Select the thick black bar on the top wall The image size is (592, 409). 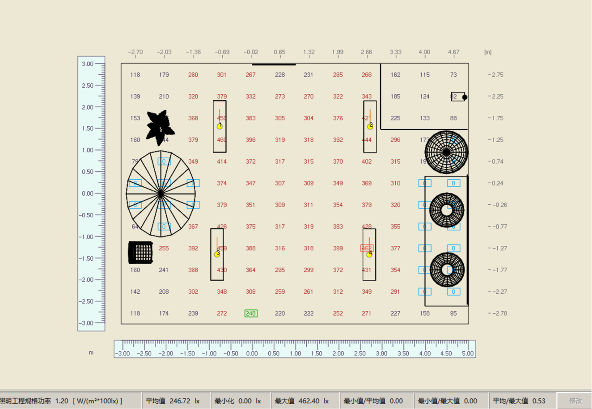[x=274, y=64]
